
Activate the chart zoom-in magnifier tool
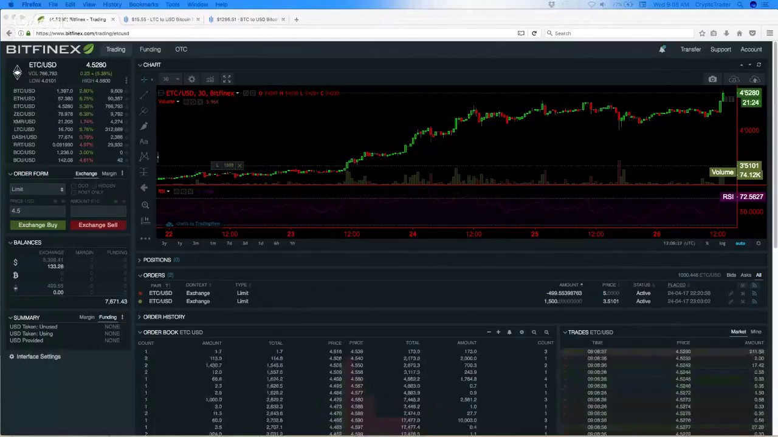[x=145, y=205]
